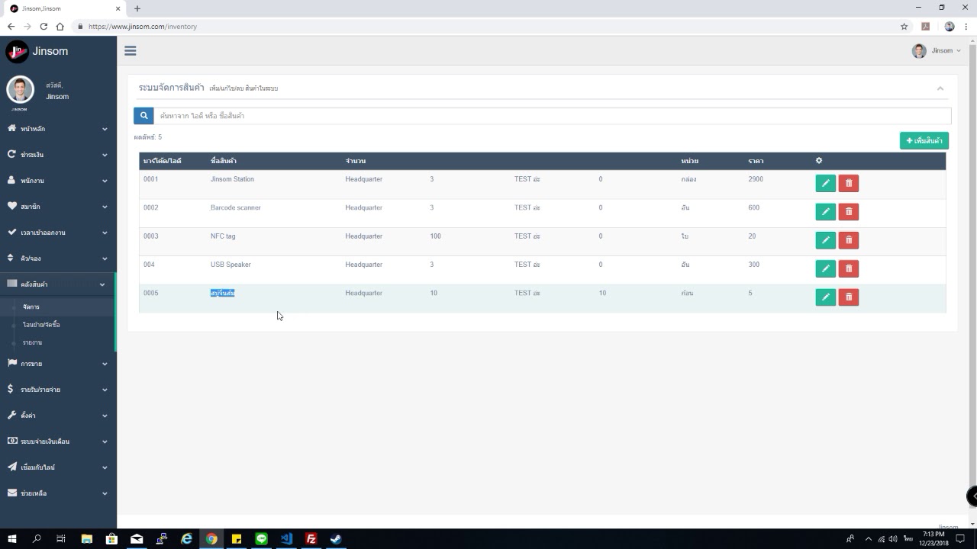This screenshot has height=549, width=977.
Task: Open LINE from the taskbar
Action: pyautogui.click(x=262, y=539)
